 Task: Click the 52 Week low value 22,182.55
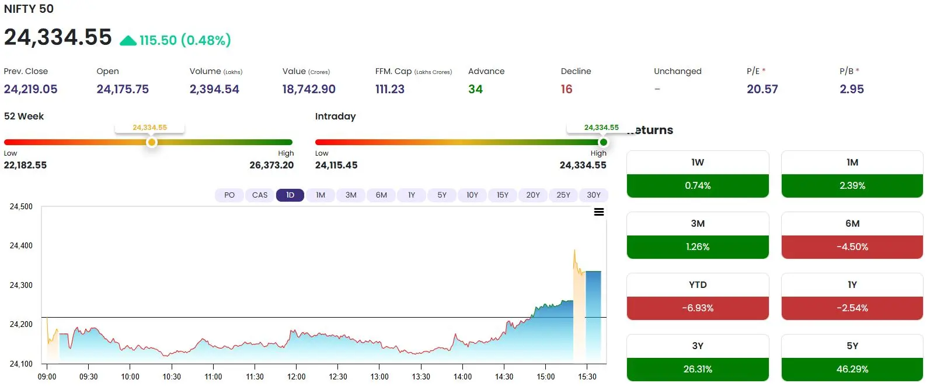pos(25,165)
